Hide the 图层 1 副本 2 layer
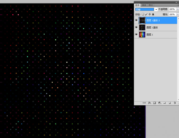The width and height of the screenshot is (179, 138). 136,20
